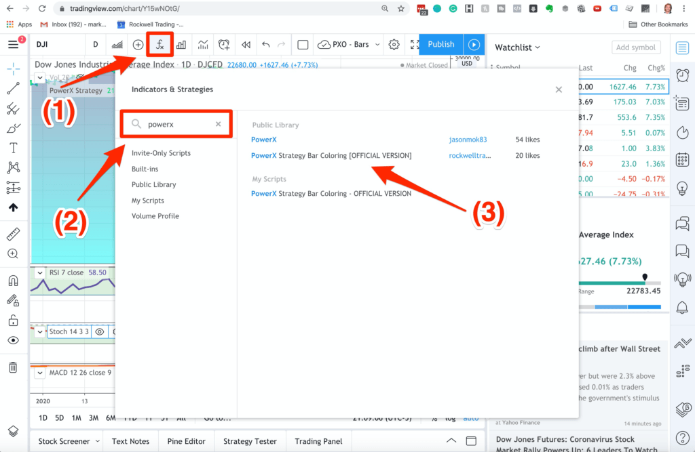
Task: Collapse the bottom panel with up chevron
Action: [x=451, y=440]
